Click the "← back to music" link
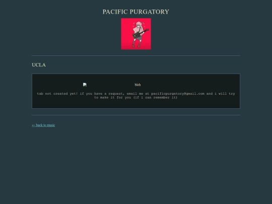The image size is (272, 204). click(x=43, y=125)
